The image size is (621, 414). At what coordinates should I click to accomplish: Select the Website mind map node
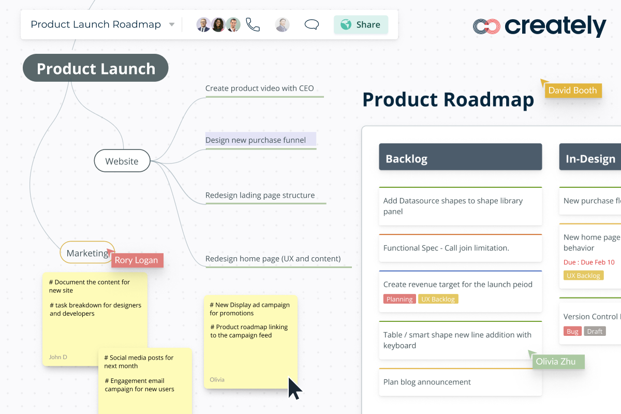click(x=122, y=161)
